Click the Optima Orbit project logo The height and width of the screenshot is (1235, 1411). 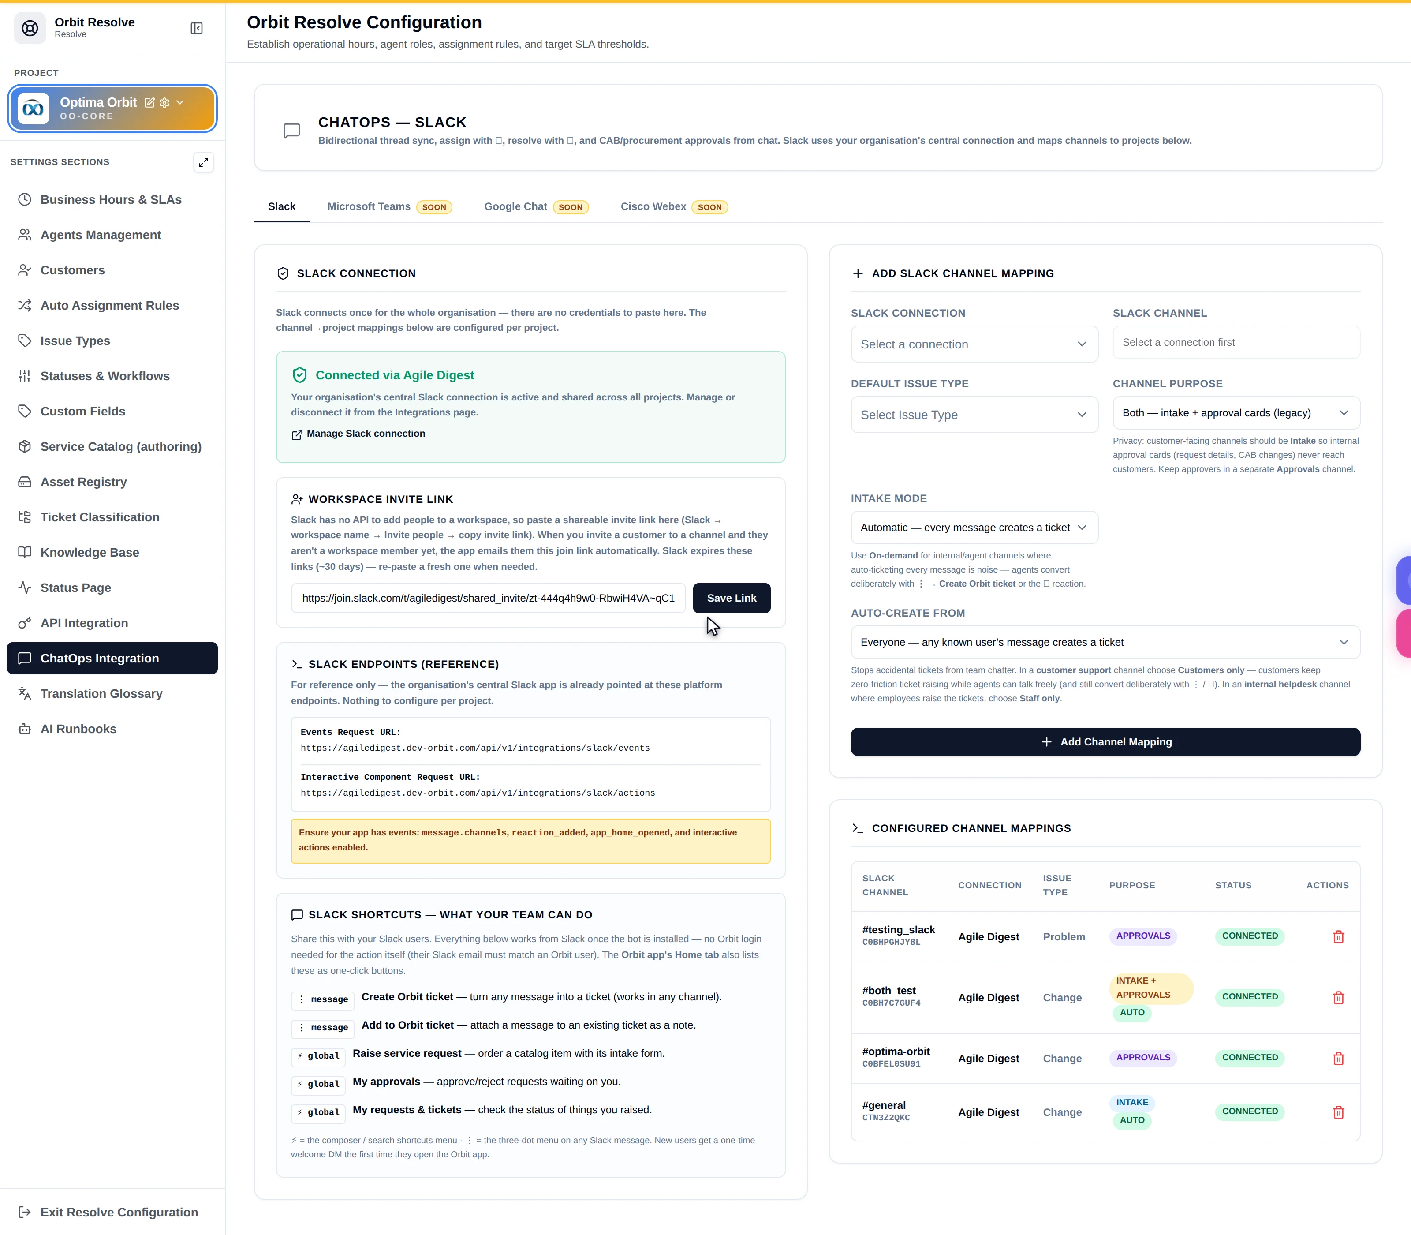click(33, 109)
